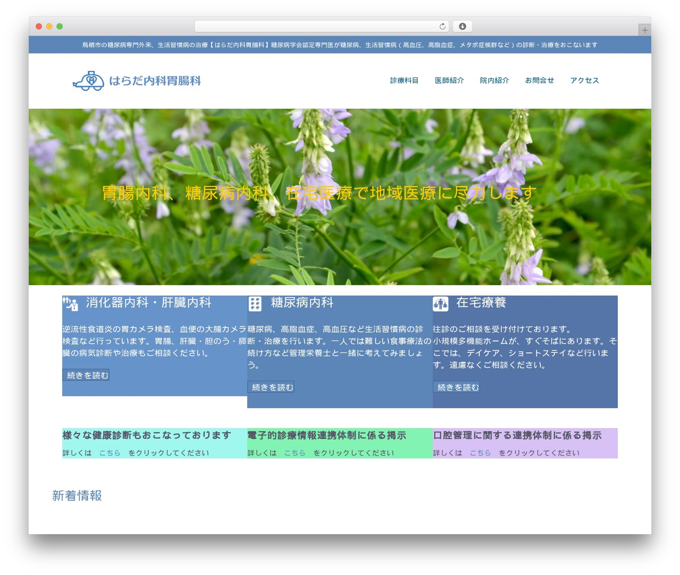Screen dimensions: 680x575
Task: Click the digestive medicine section icon
Action: click(x=70, y=303)
